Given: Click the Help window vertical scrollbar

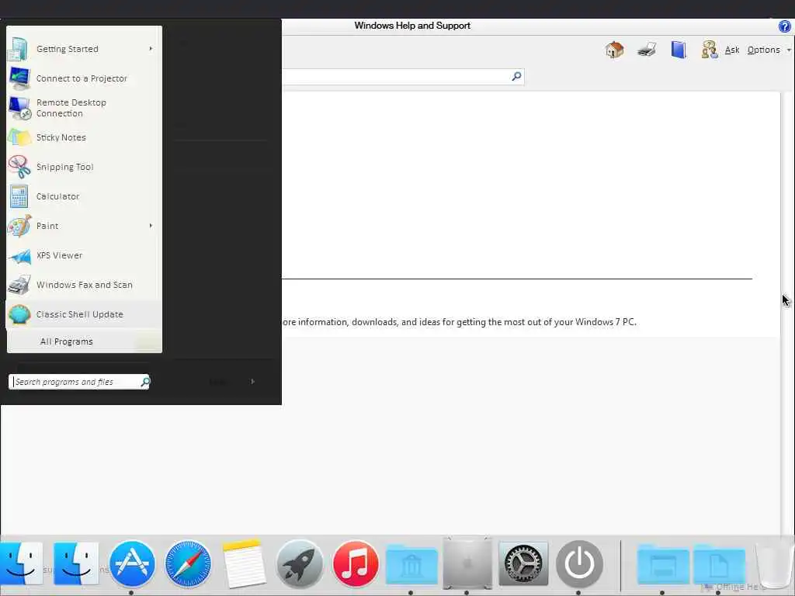Looking at the screenshot, I should click(x=787, y=314).
